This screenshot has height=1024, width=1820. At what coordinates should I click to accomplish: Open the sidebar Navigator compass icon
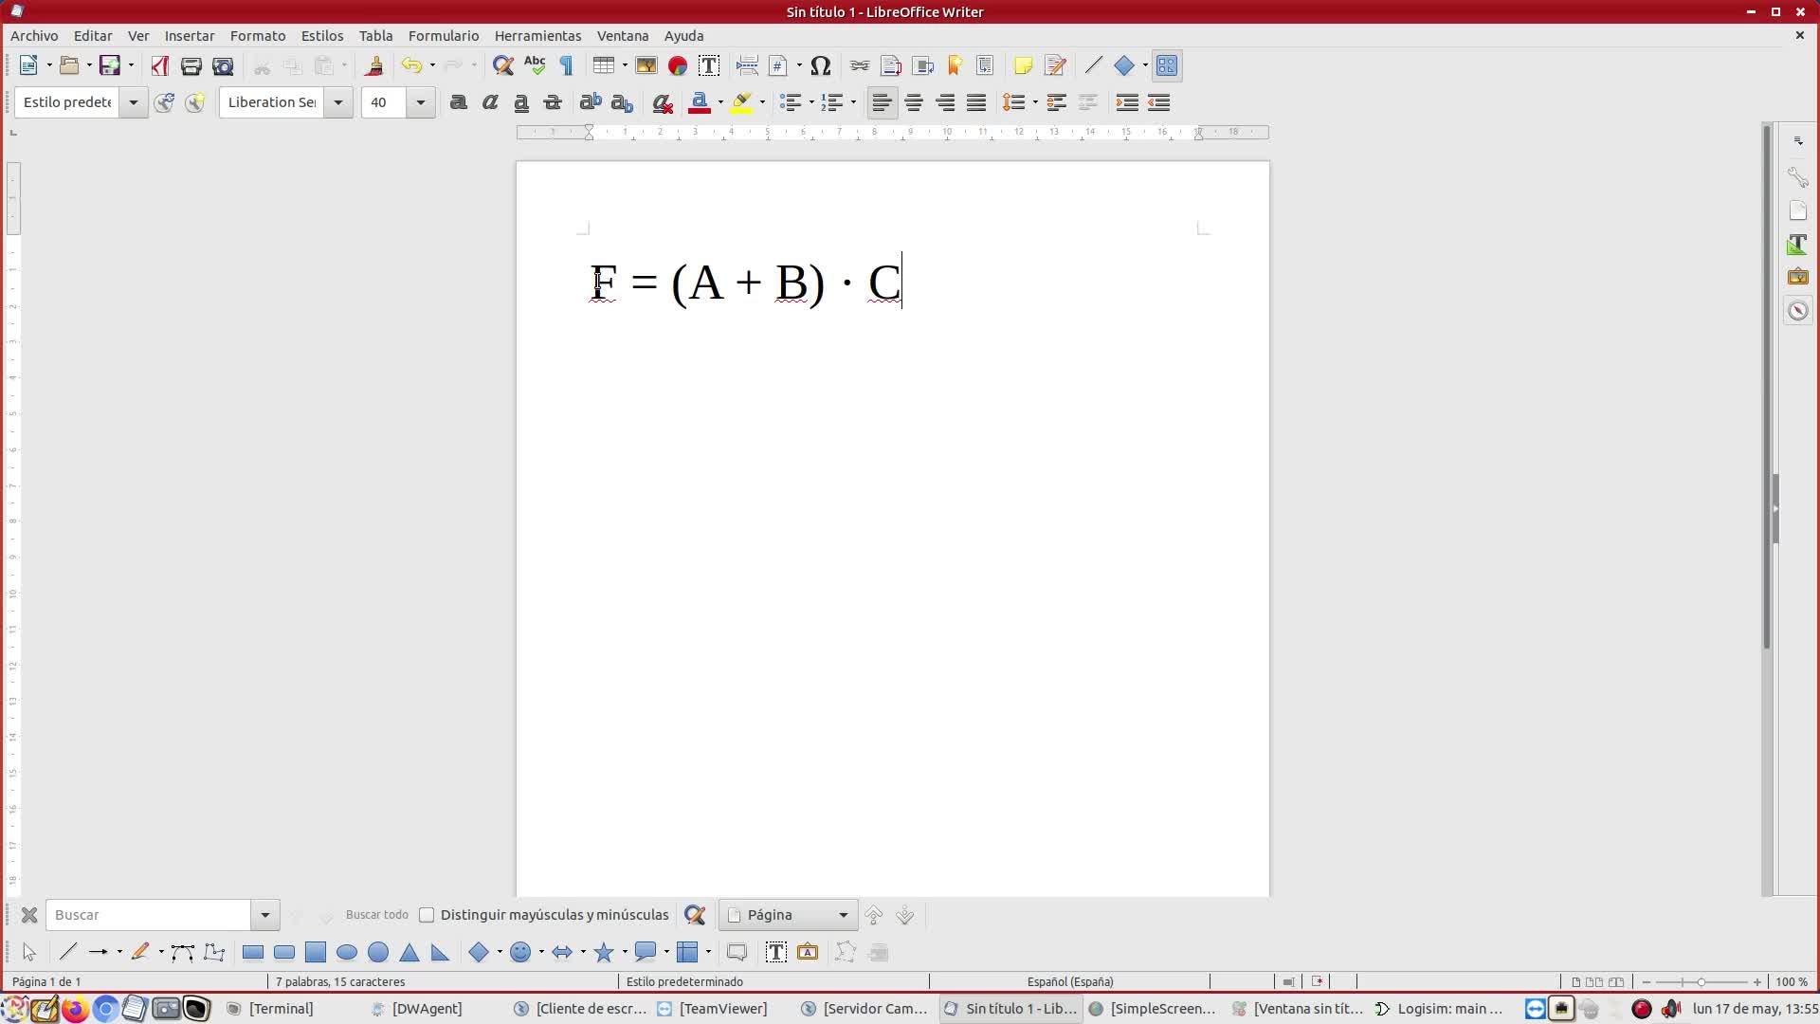click(1797, 311)
